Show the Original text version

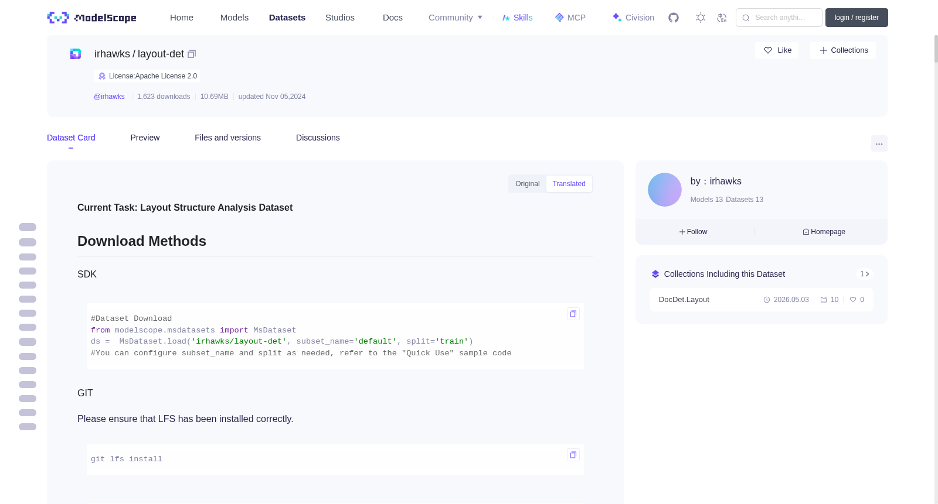click(x=528, y=184)
